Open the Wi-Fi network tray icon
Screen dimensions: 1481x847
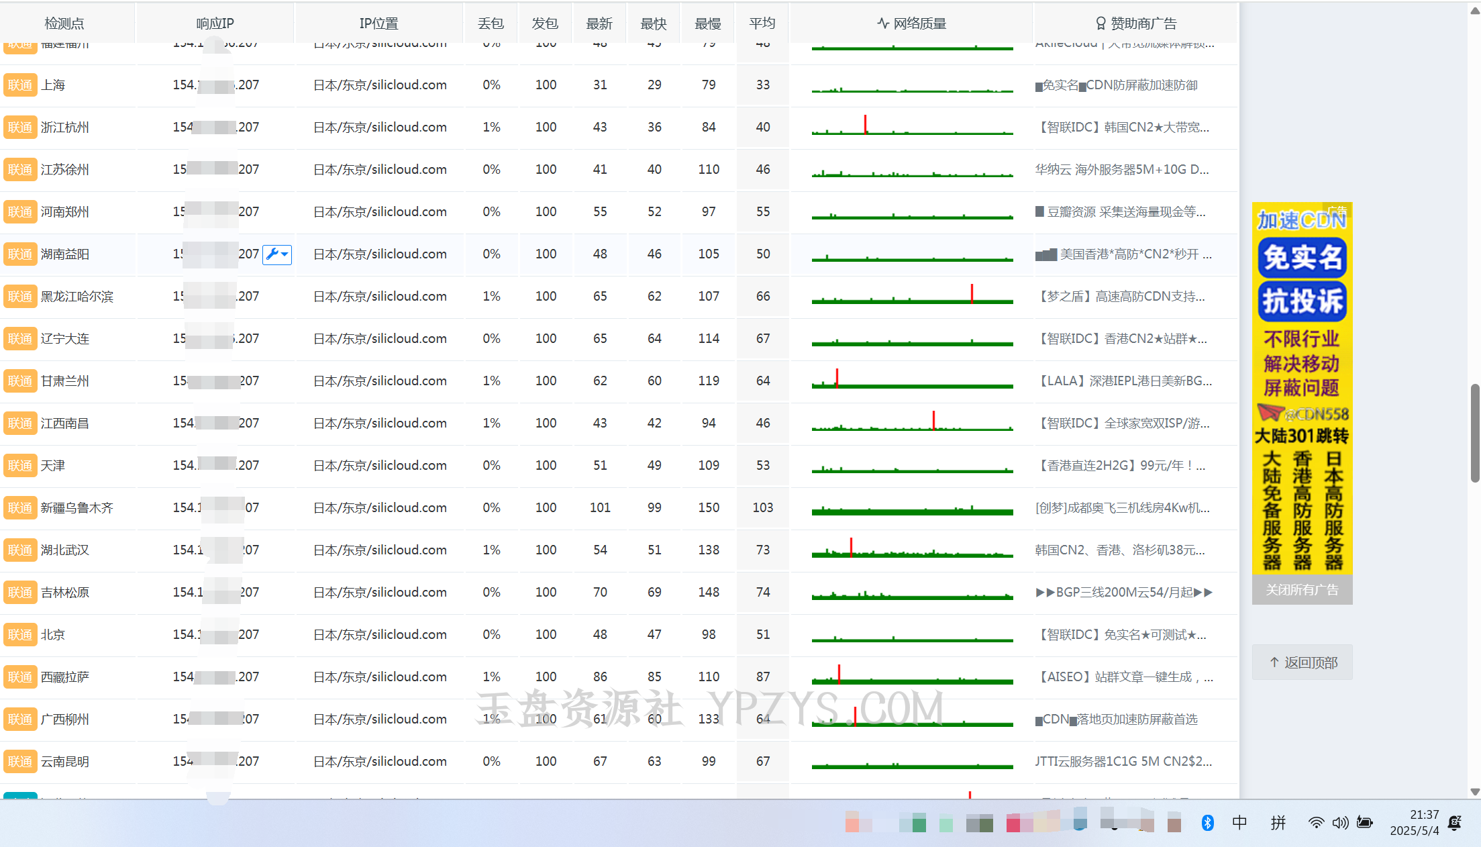[1316, 822]
